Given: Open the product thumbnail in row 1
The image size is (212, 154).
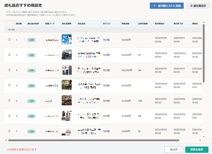Looking at the screenshot, I should (67, 39).
